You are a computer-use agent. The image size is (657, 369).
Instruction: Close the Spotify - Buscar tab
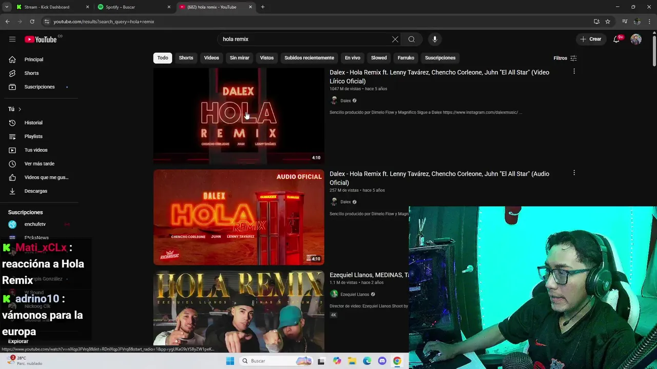(x=169, y=7)
